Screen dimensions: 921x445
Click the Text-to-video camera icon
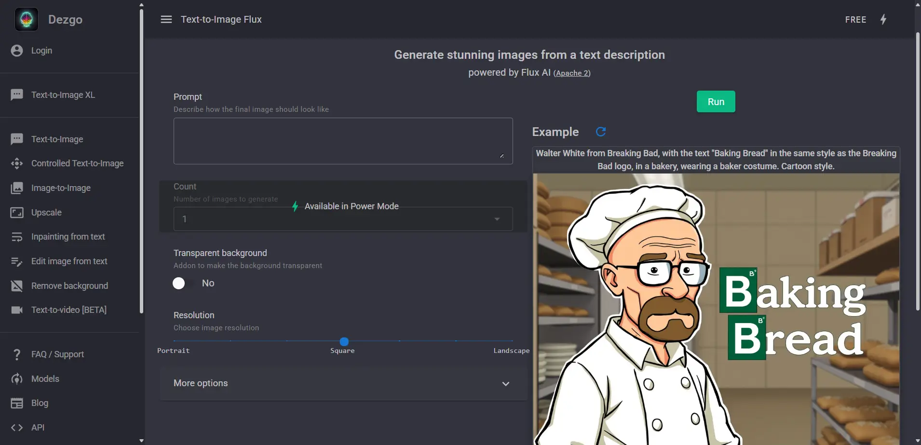pyautogui.click(x=17, y=310)
